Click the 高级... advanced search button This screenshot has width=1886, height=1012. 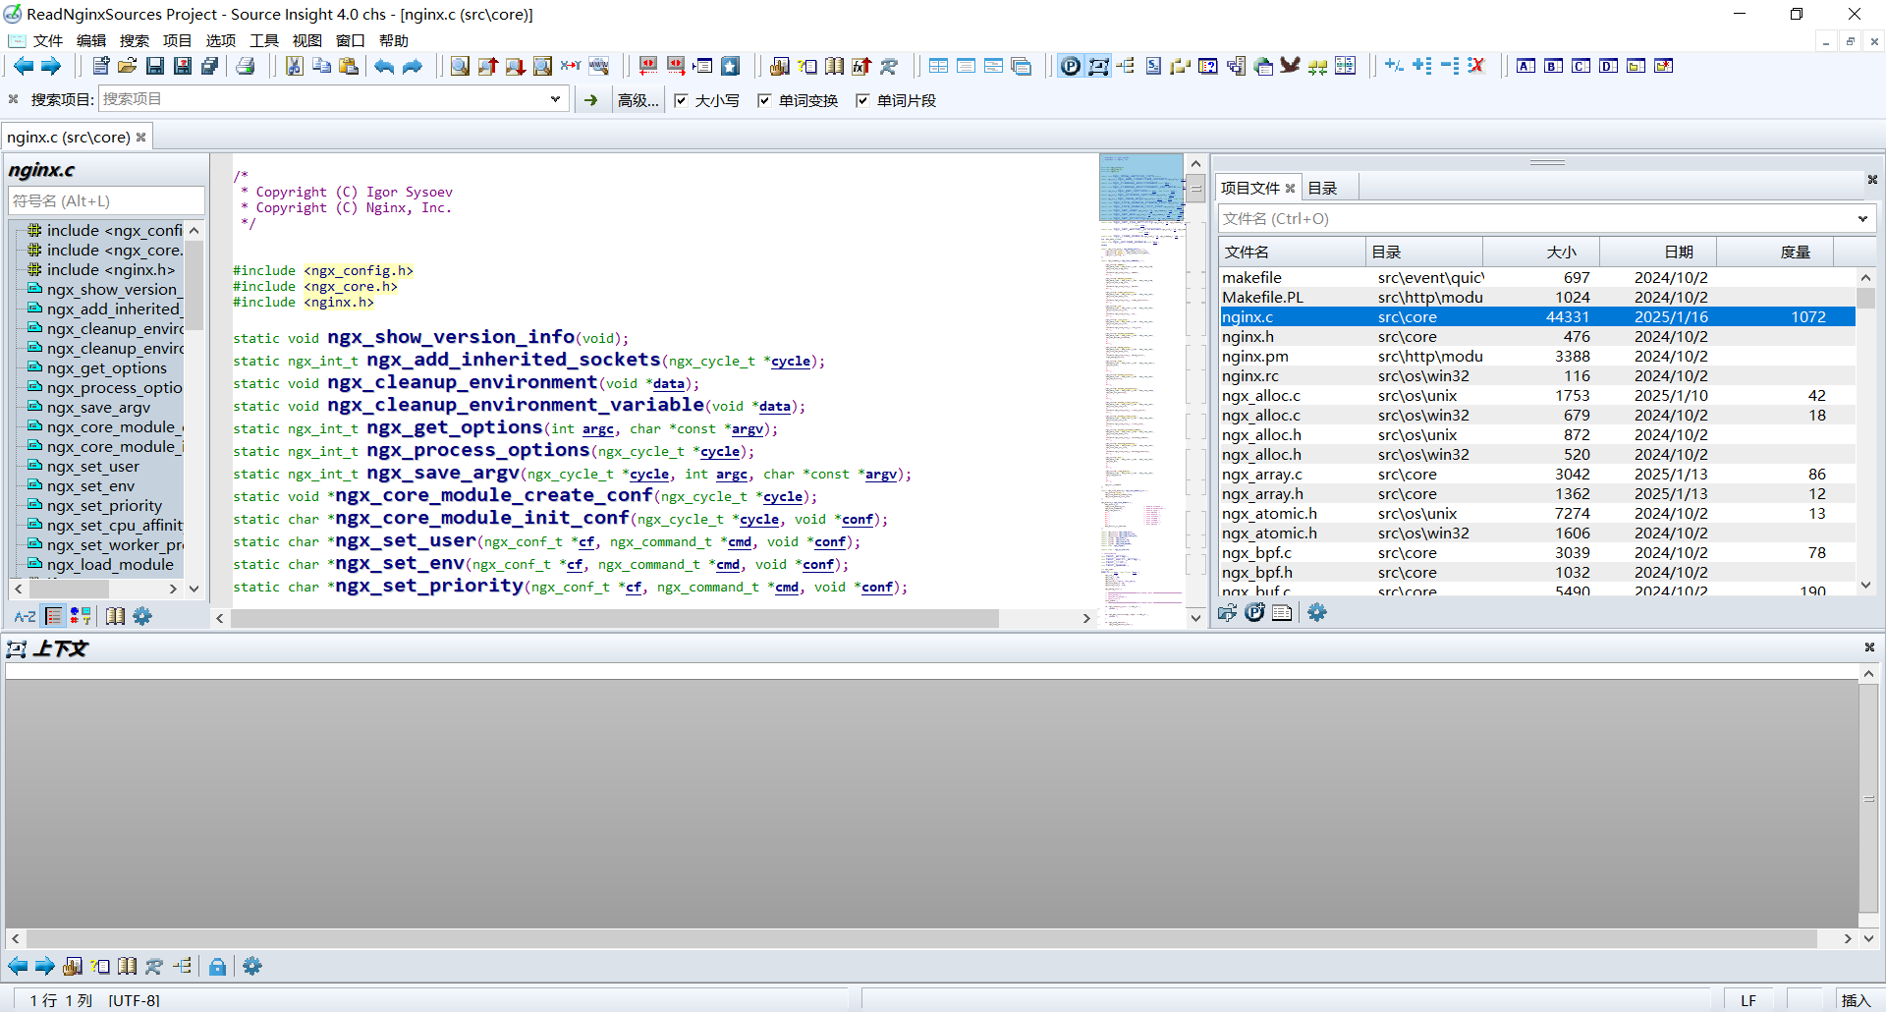(x=638, y=100)
